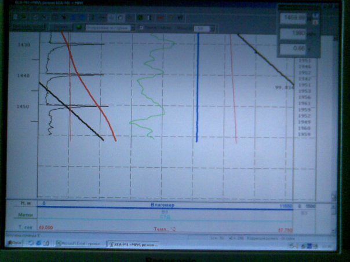Click leftmost button in second toolbar row
Screen dimensions: 350x262
24,27
